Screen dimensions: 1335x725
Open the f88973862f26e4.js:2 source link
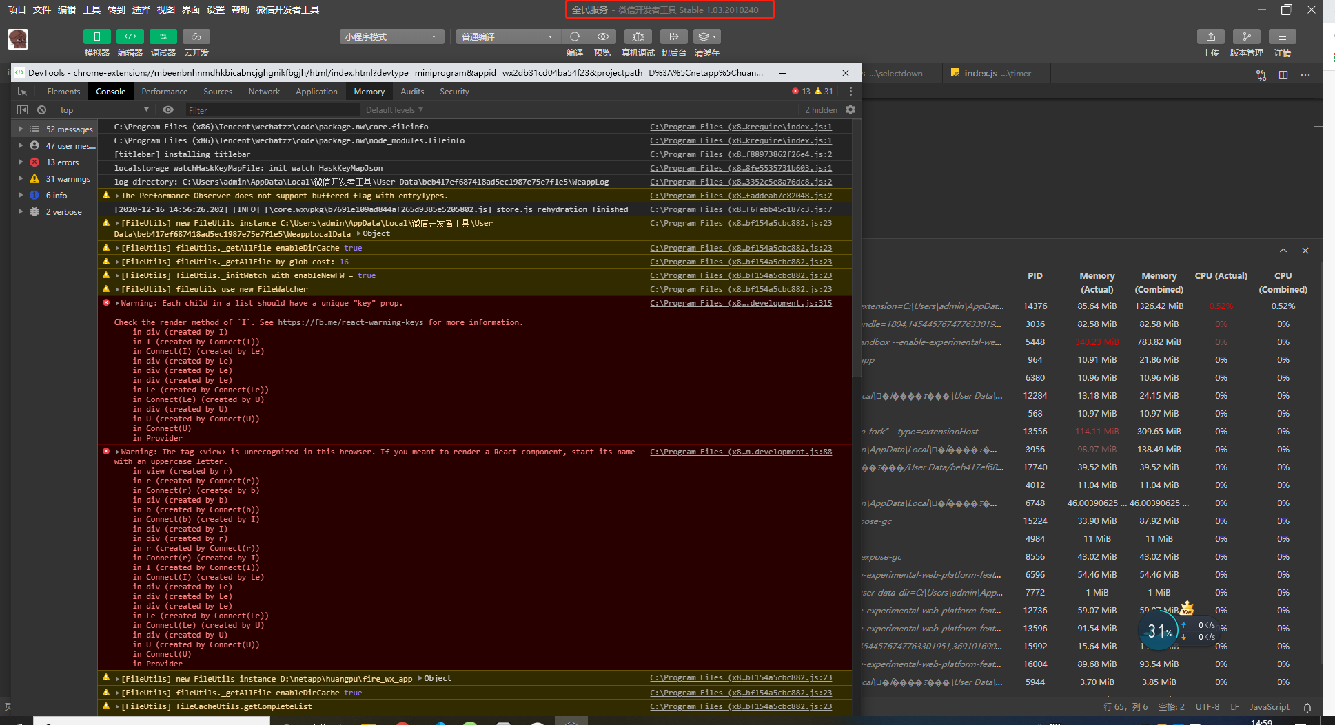(741, 154)
